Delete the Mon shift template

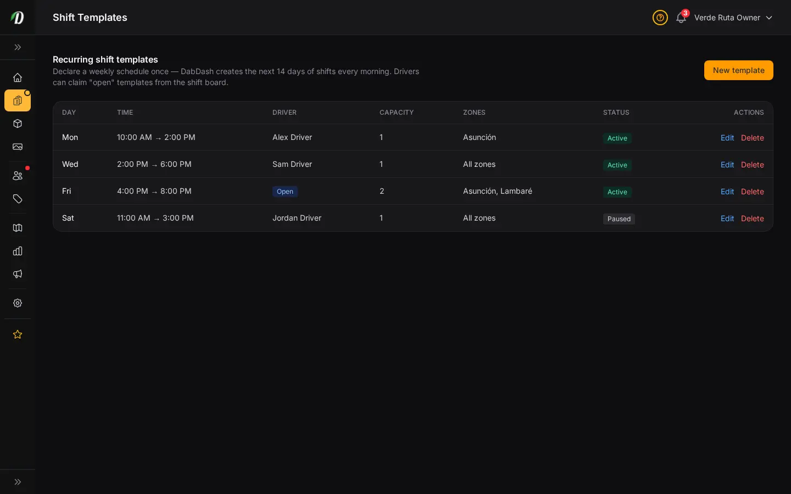point(753,138)
